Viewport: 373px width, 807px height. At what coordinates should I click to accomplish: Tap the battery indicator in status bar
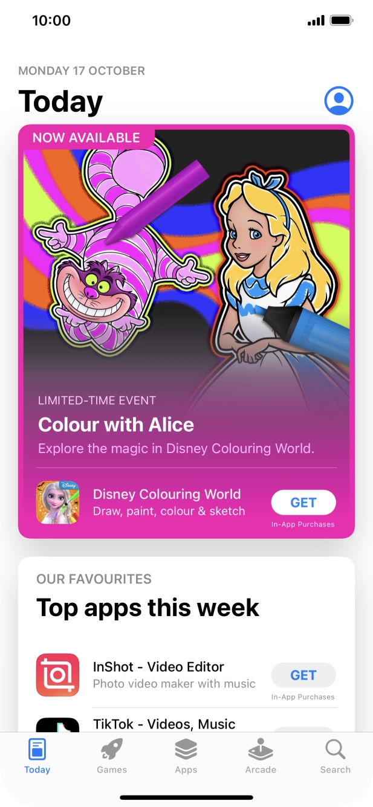point(342,21)
